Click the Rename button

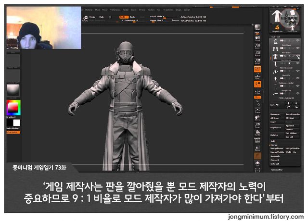pos(277,114)
